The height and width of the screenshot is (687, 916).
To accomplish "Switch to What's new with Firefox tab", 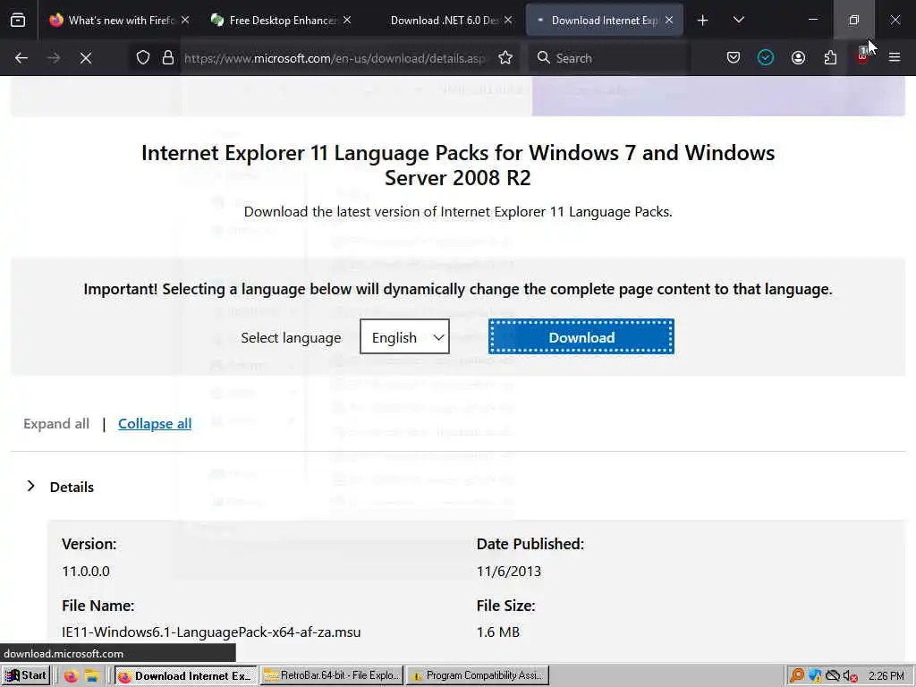I will click(120, 21).
